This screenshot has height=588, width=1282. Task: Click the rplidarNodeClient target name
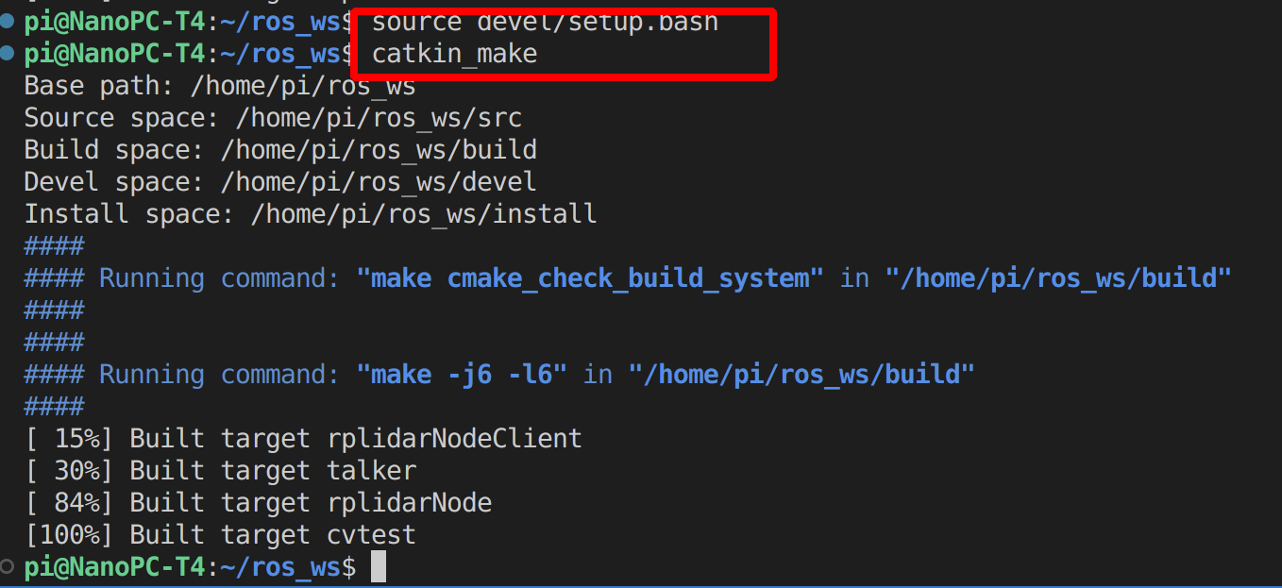(454, 439)
